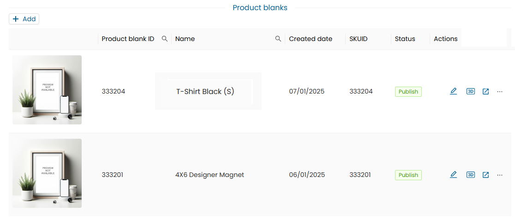The height and width of the screenshot is (218, 515).
Task: Expand more actions for T-Shirt Black (S)
Action: 499,91
